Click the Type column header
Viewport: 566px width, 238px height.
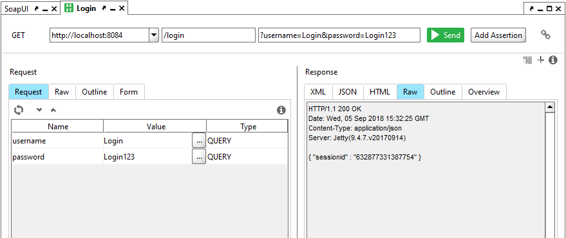(248, 127)
